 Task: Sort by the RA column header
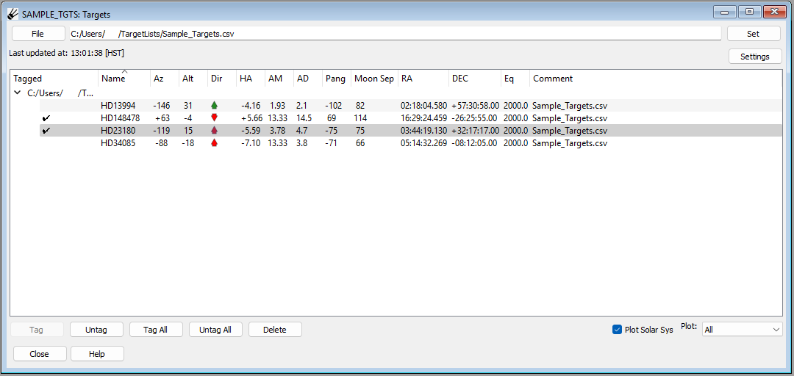point(423,79)
